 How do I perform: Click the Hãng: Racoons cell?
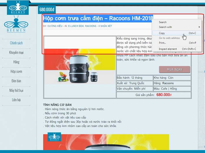pos(172,83)
